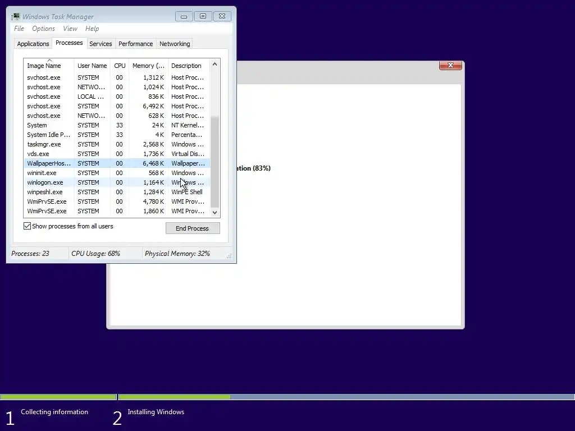
Task: Select the WmiPrvSE.exe row using 4,780 K
Action: point(117,201)
